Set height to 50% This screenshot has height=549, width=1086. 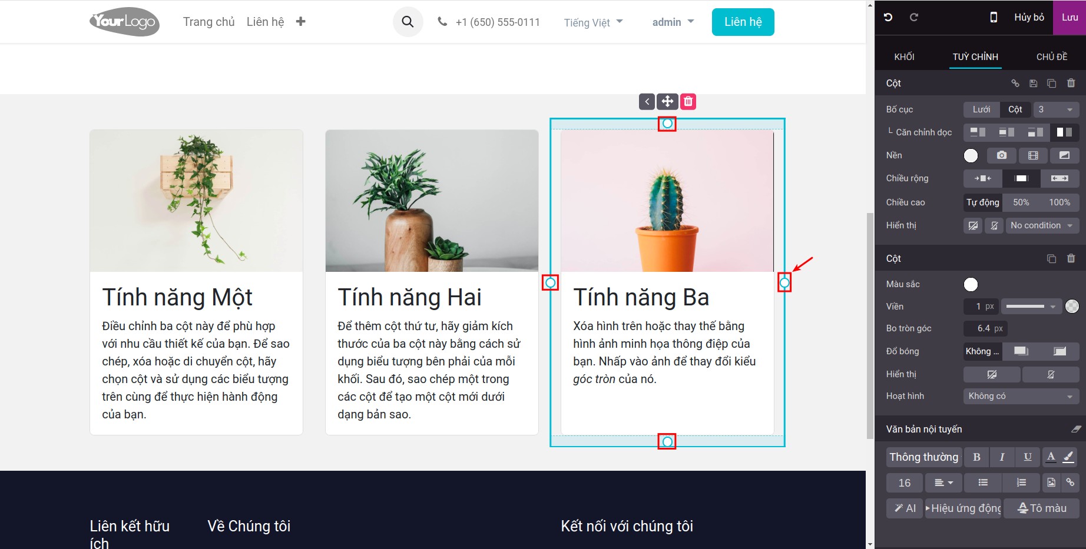pyautogui.click(x=1021, y=202)
